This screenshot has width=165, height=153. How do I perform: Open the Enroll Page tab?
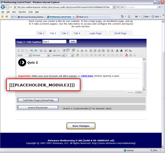(x=120, y=33)
